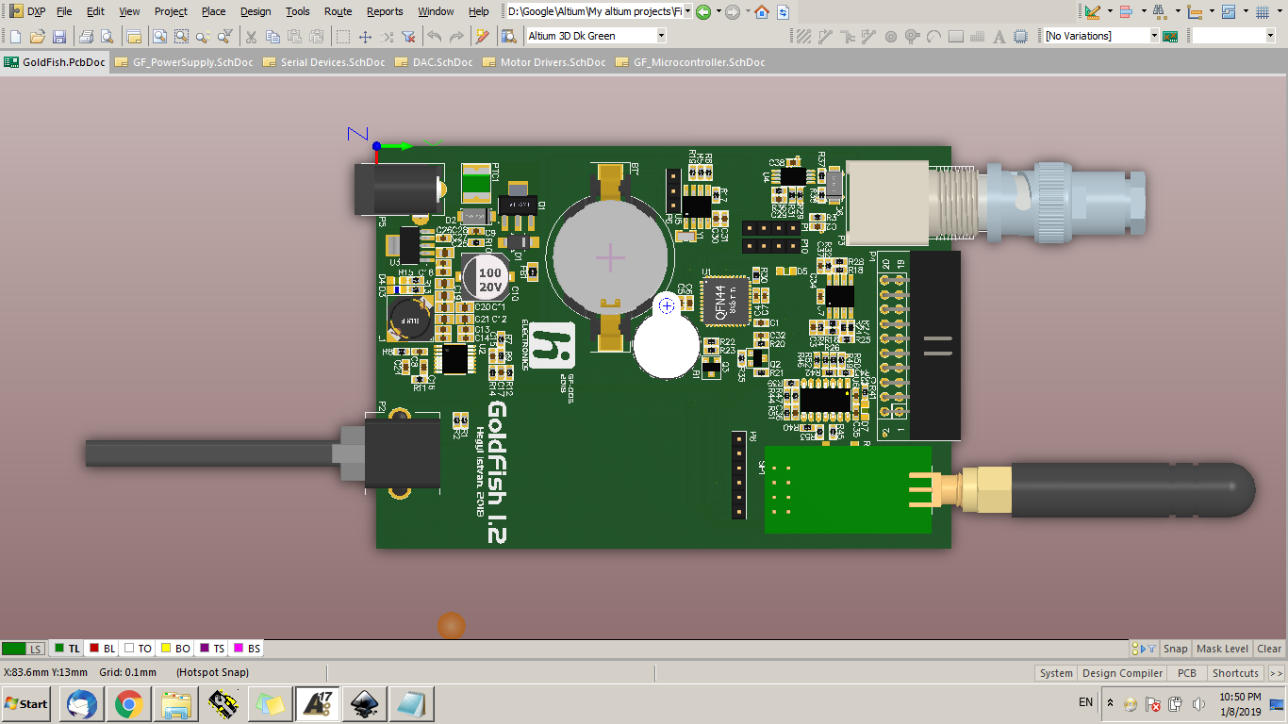Open the Altium 3D Dk Green view dropdown
The height and width of the screenshot is (724, 1288).
point(659,35)
